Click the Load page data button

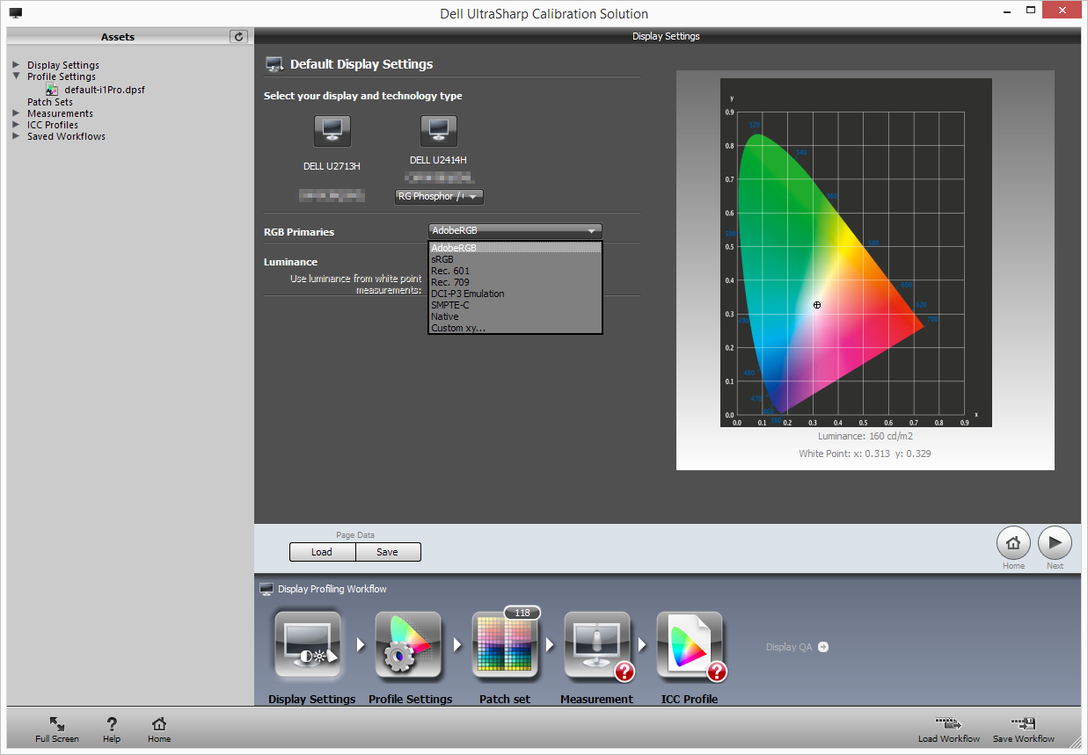(x=322, y=552)
